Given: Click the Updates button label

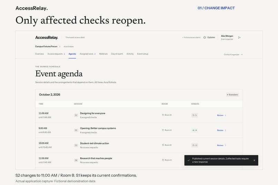Looking at the screenshot, I should click(x=211, y=37).
